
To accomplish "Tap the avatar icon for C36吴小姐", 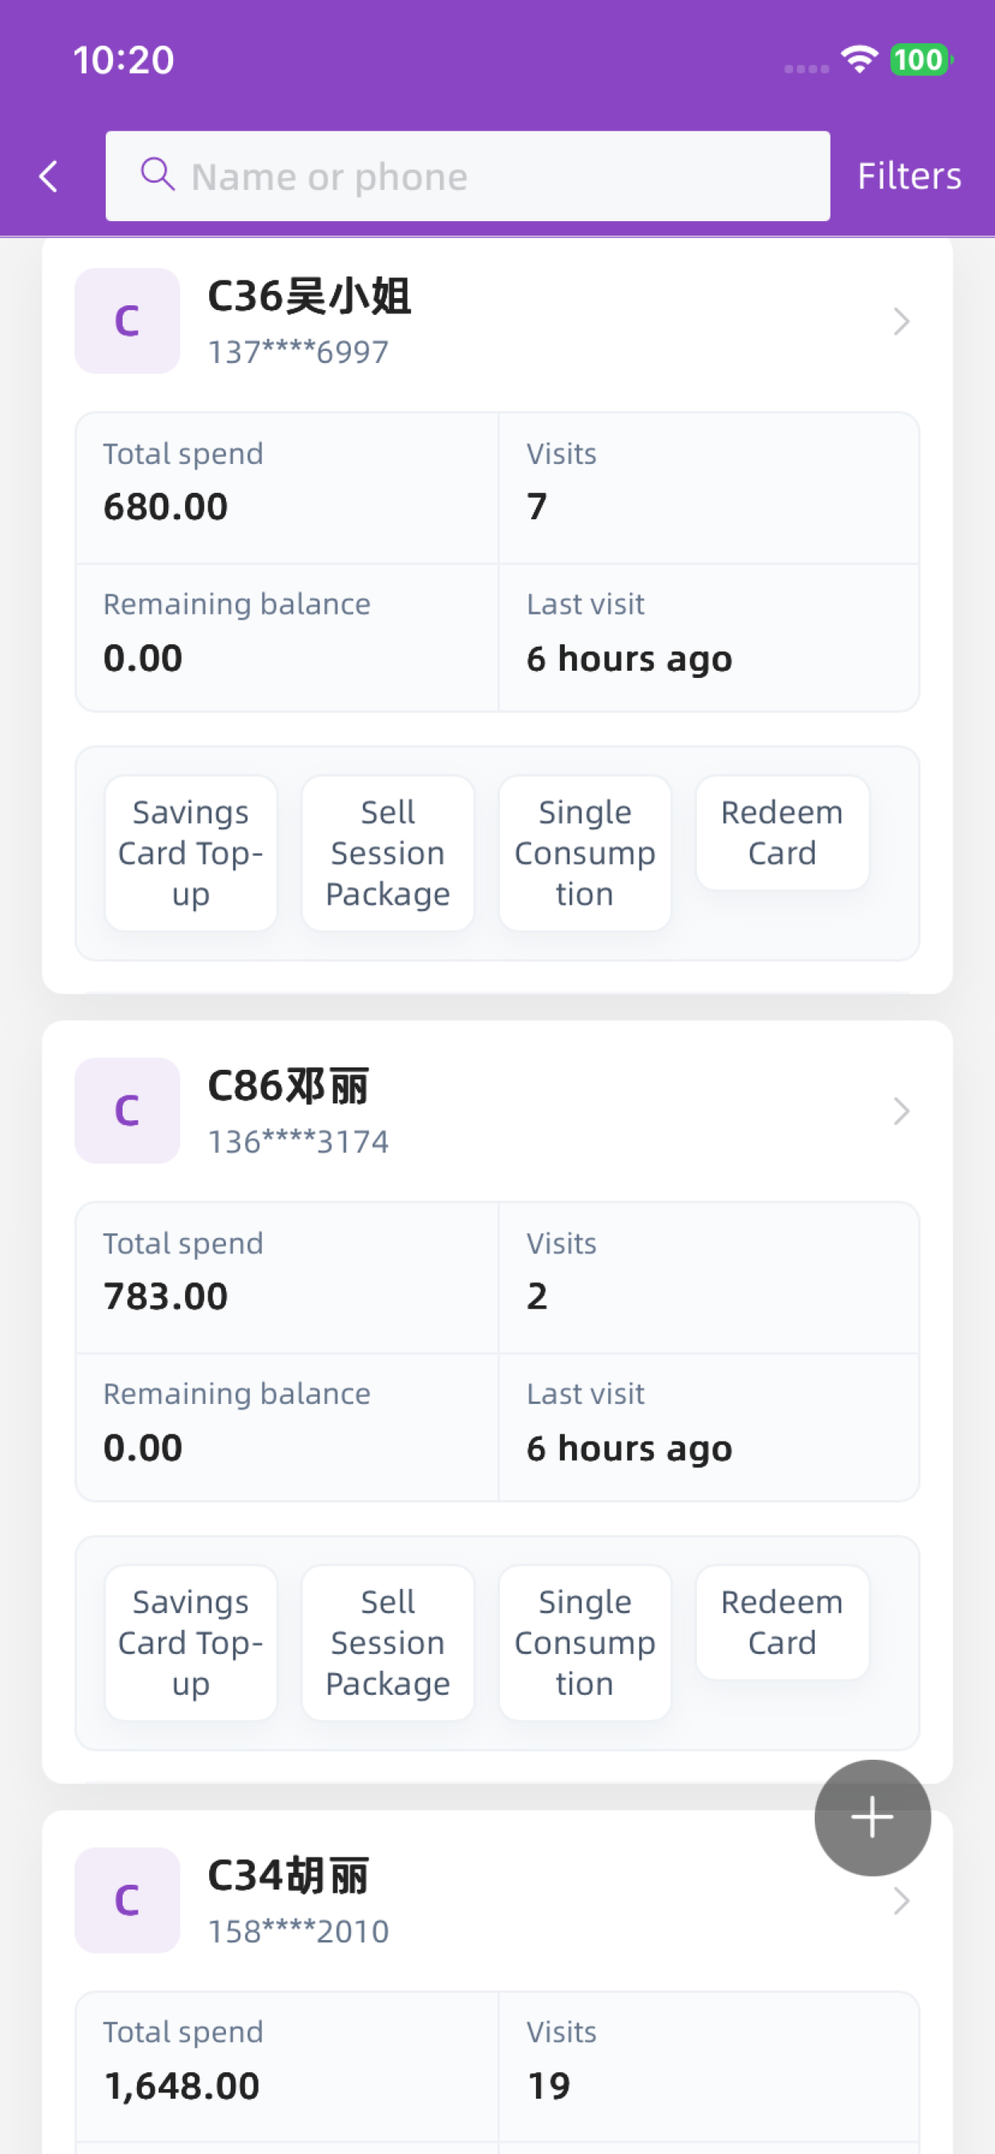I will click(127, 321).
